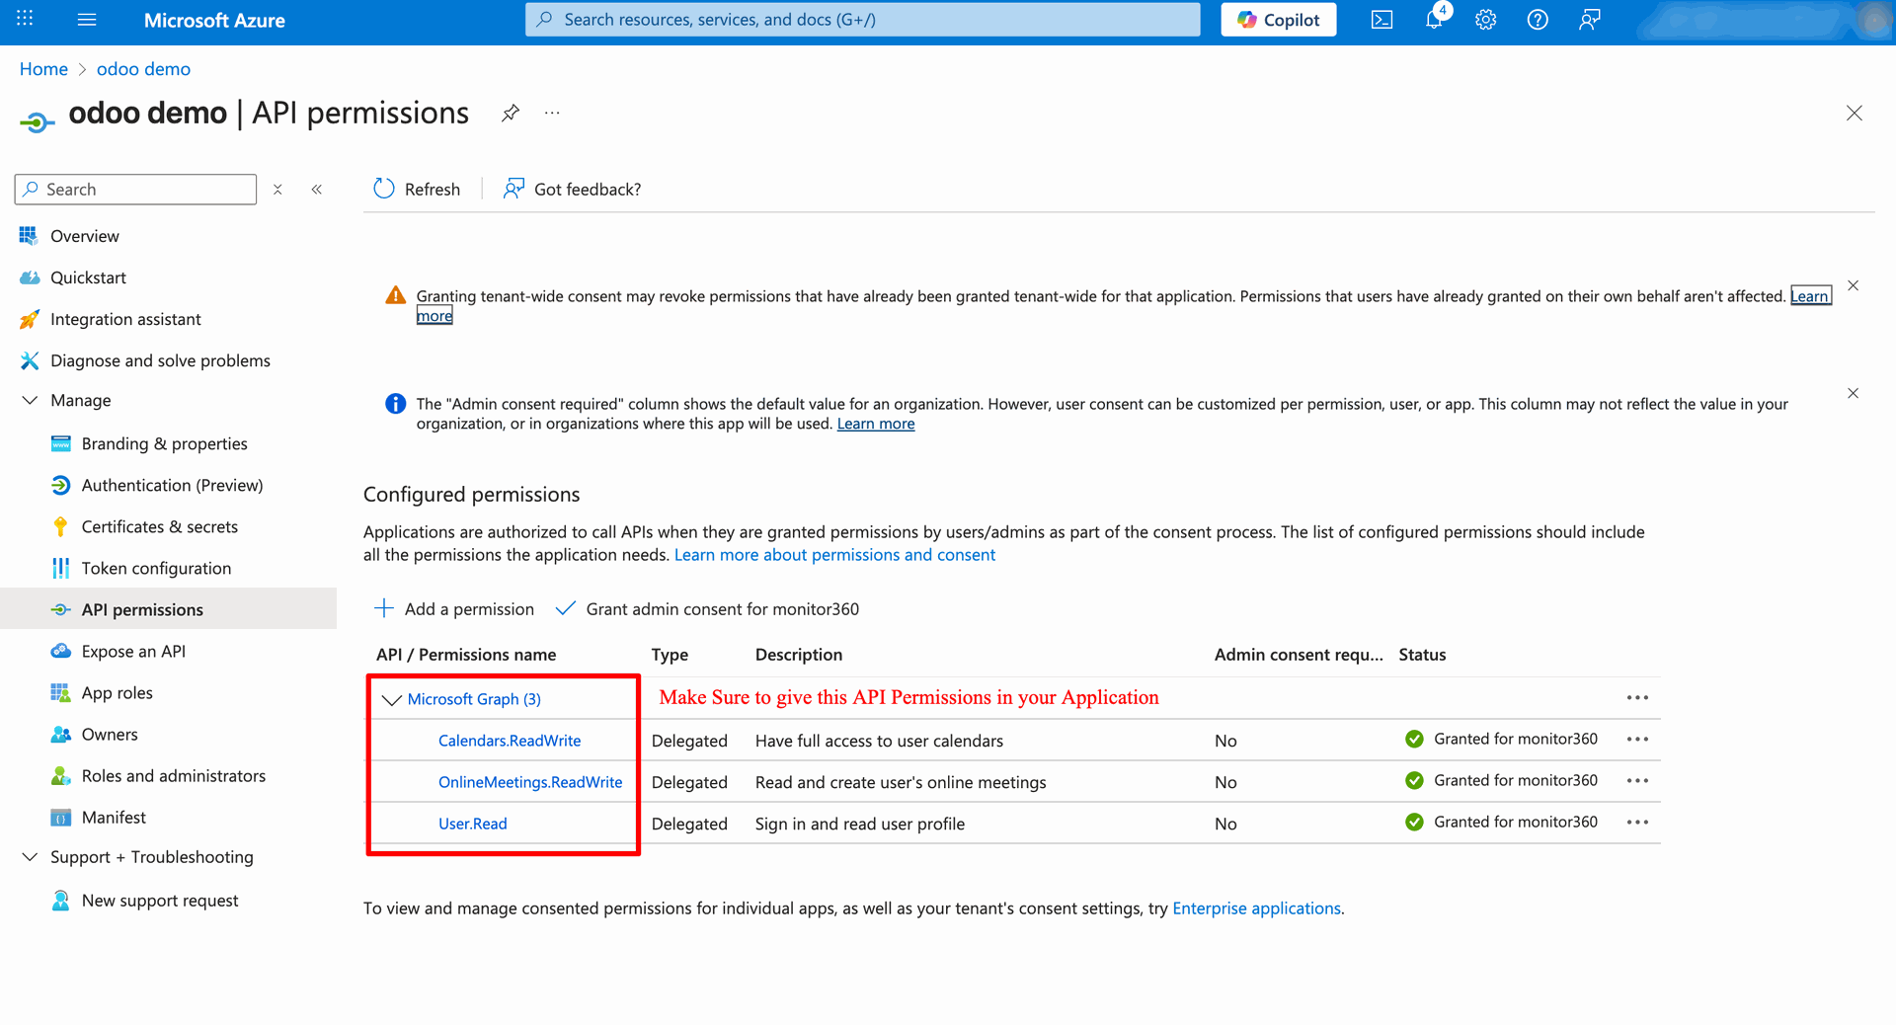Click the top Azure search box
This screenshot has width=1896, height=1025.
(x=862, y=20)
